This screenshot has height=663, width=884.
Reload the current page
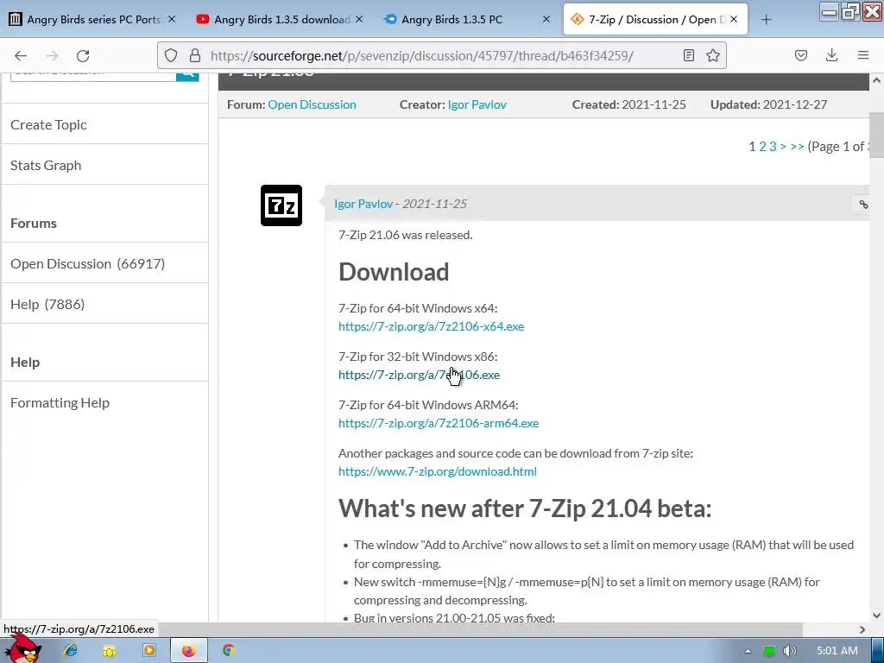pyautogui.click(x=83, y=55)
